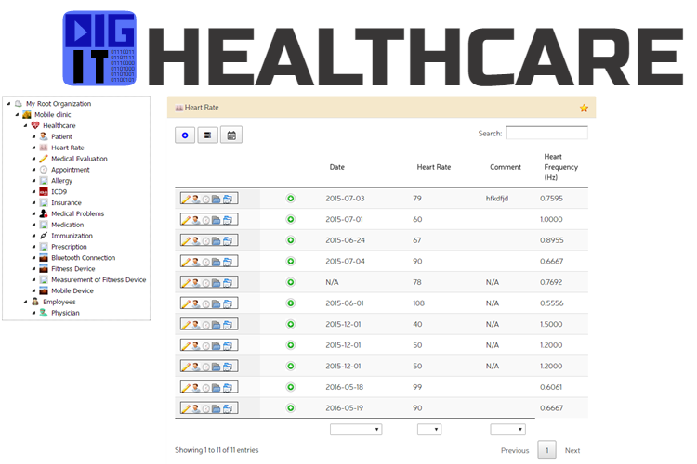
Task: Collapse the Healthcare tree node arrow
Action: pos(25,125)
